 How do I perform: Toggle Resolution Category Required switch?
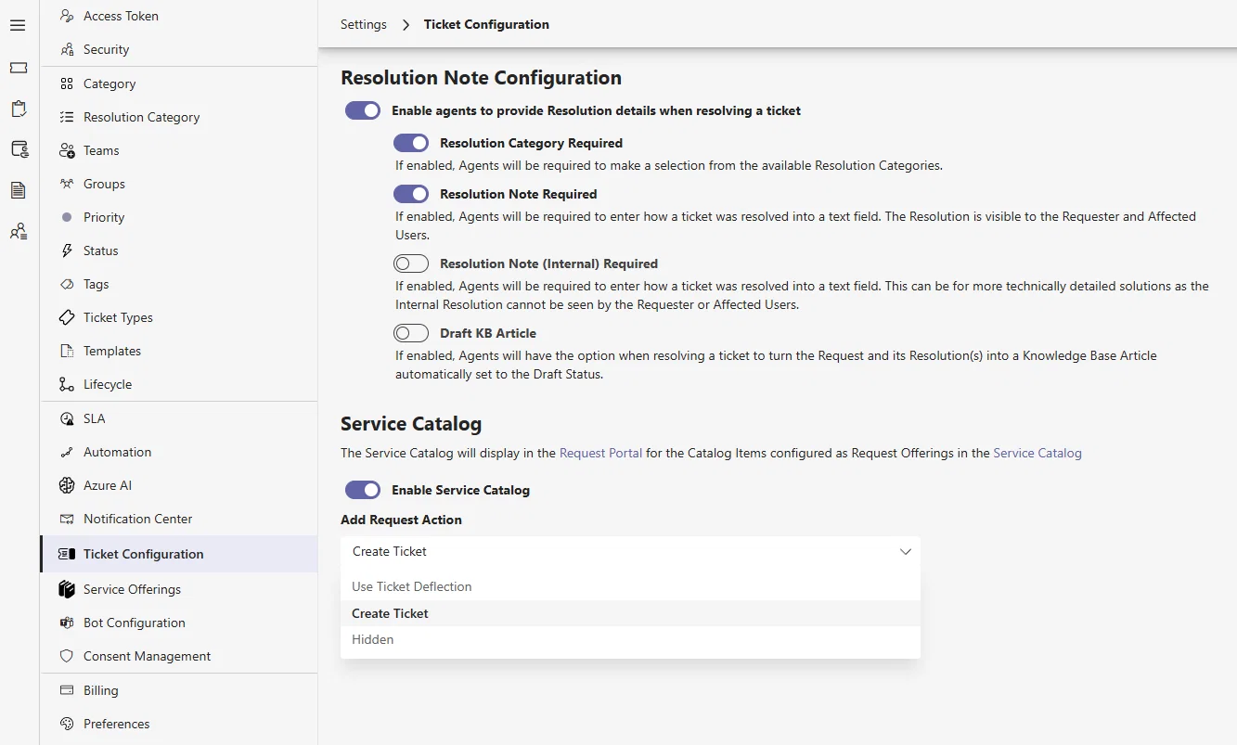(x=411, y=143)
